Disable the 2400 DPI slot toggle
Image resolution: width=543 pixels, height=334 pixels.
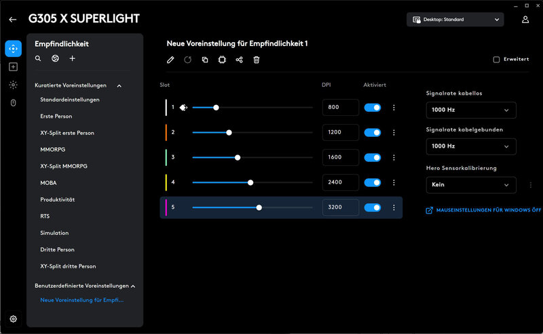coord(373,182)
